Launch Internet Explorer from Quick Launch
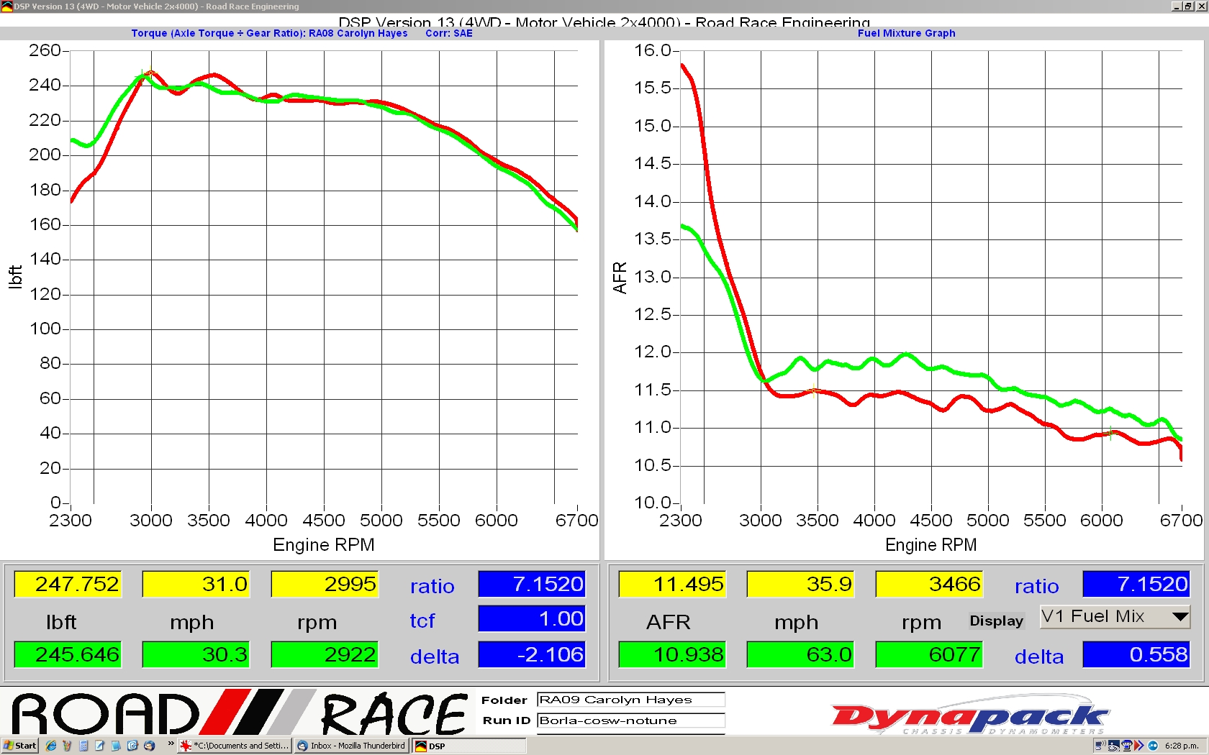The width and height of the screenshot is (1209, 755). point(51,746)
